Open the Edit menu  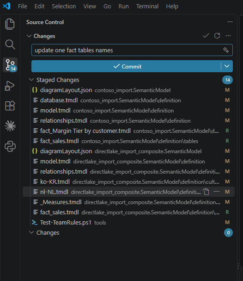(x=39, y=6)
